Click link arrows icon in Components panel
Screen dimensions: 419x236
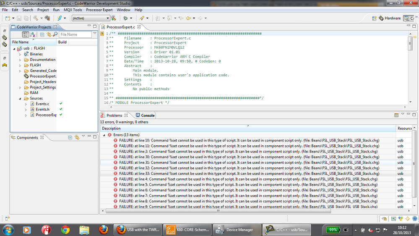(77, 138)
